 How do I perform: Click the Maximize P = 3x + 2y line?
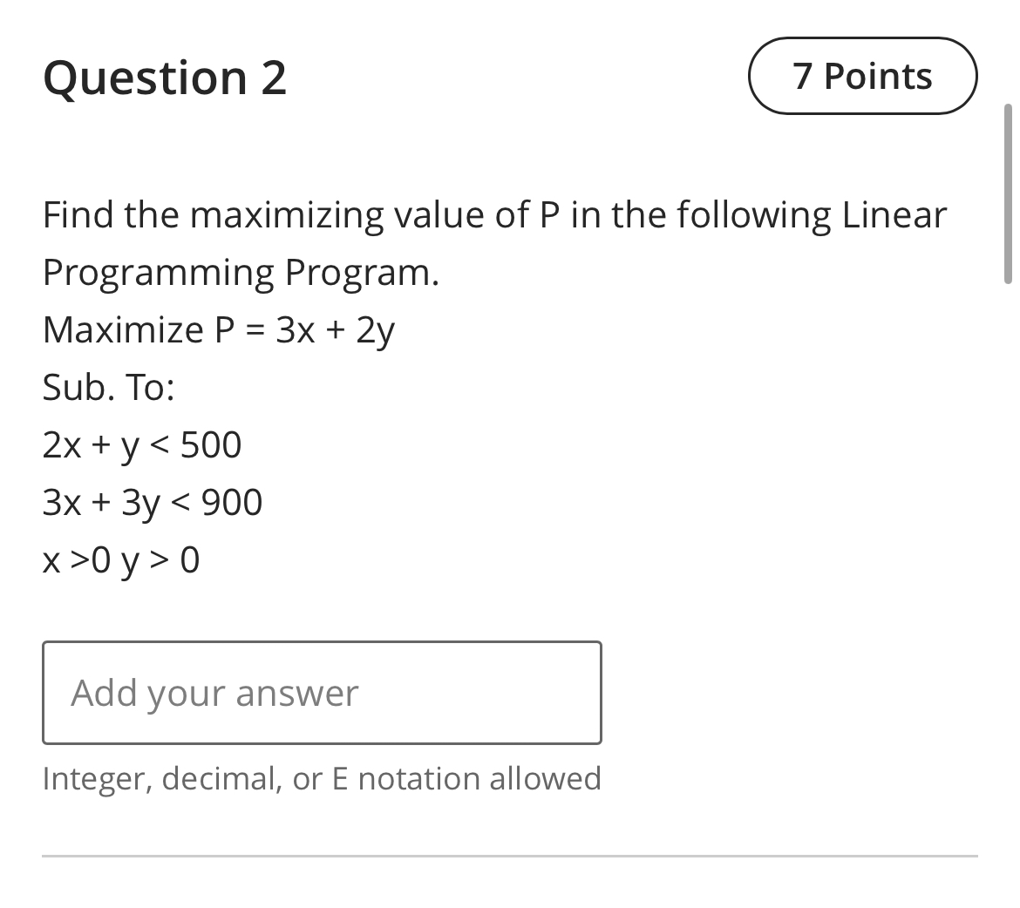(x=218, y=329)
